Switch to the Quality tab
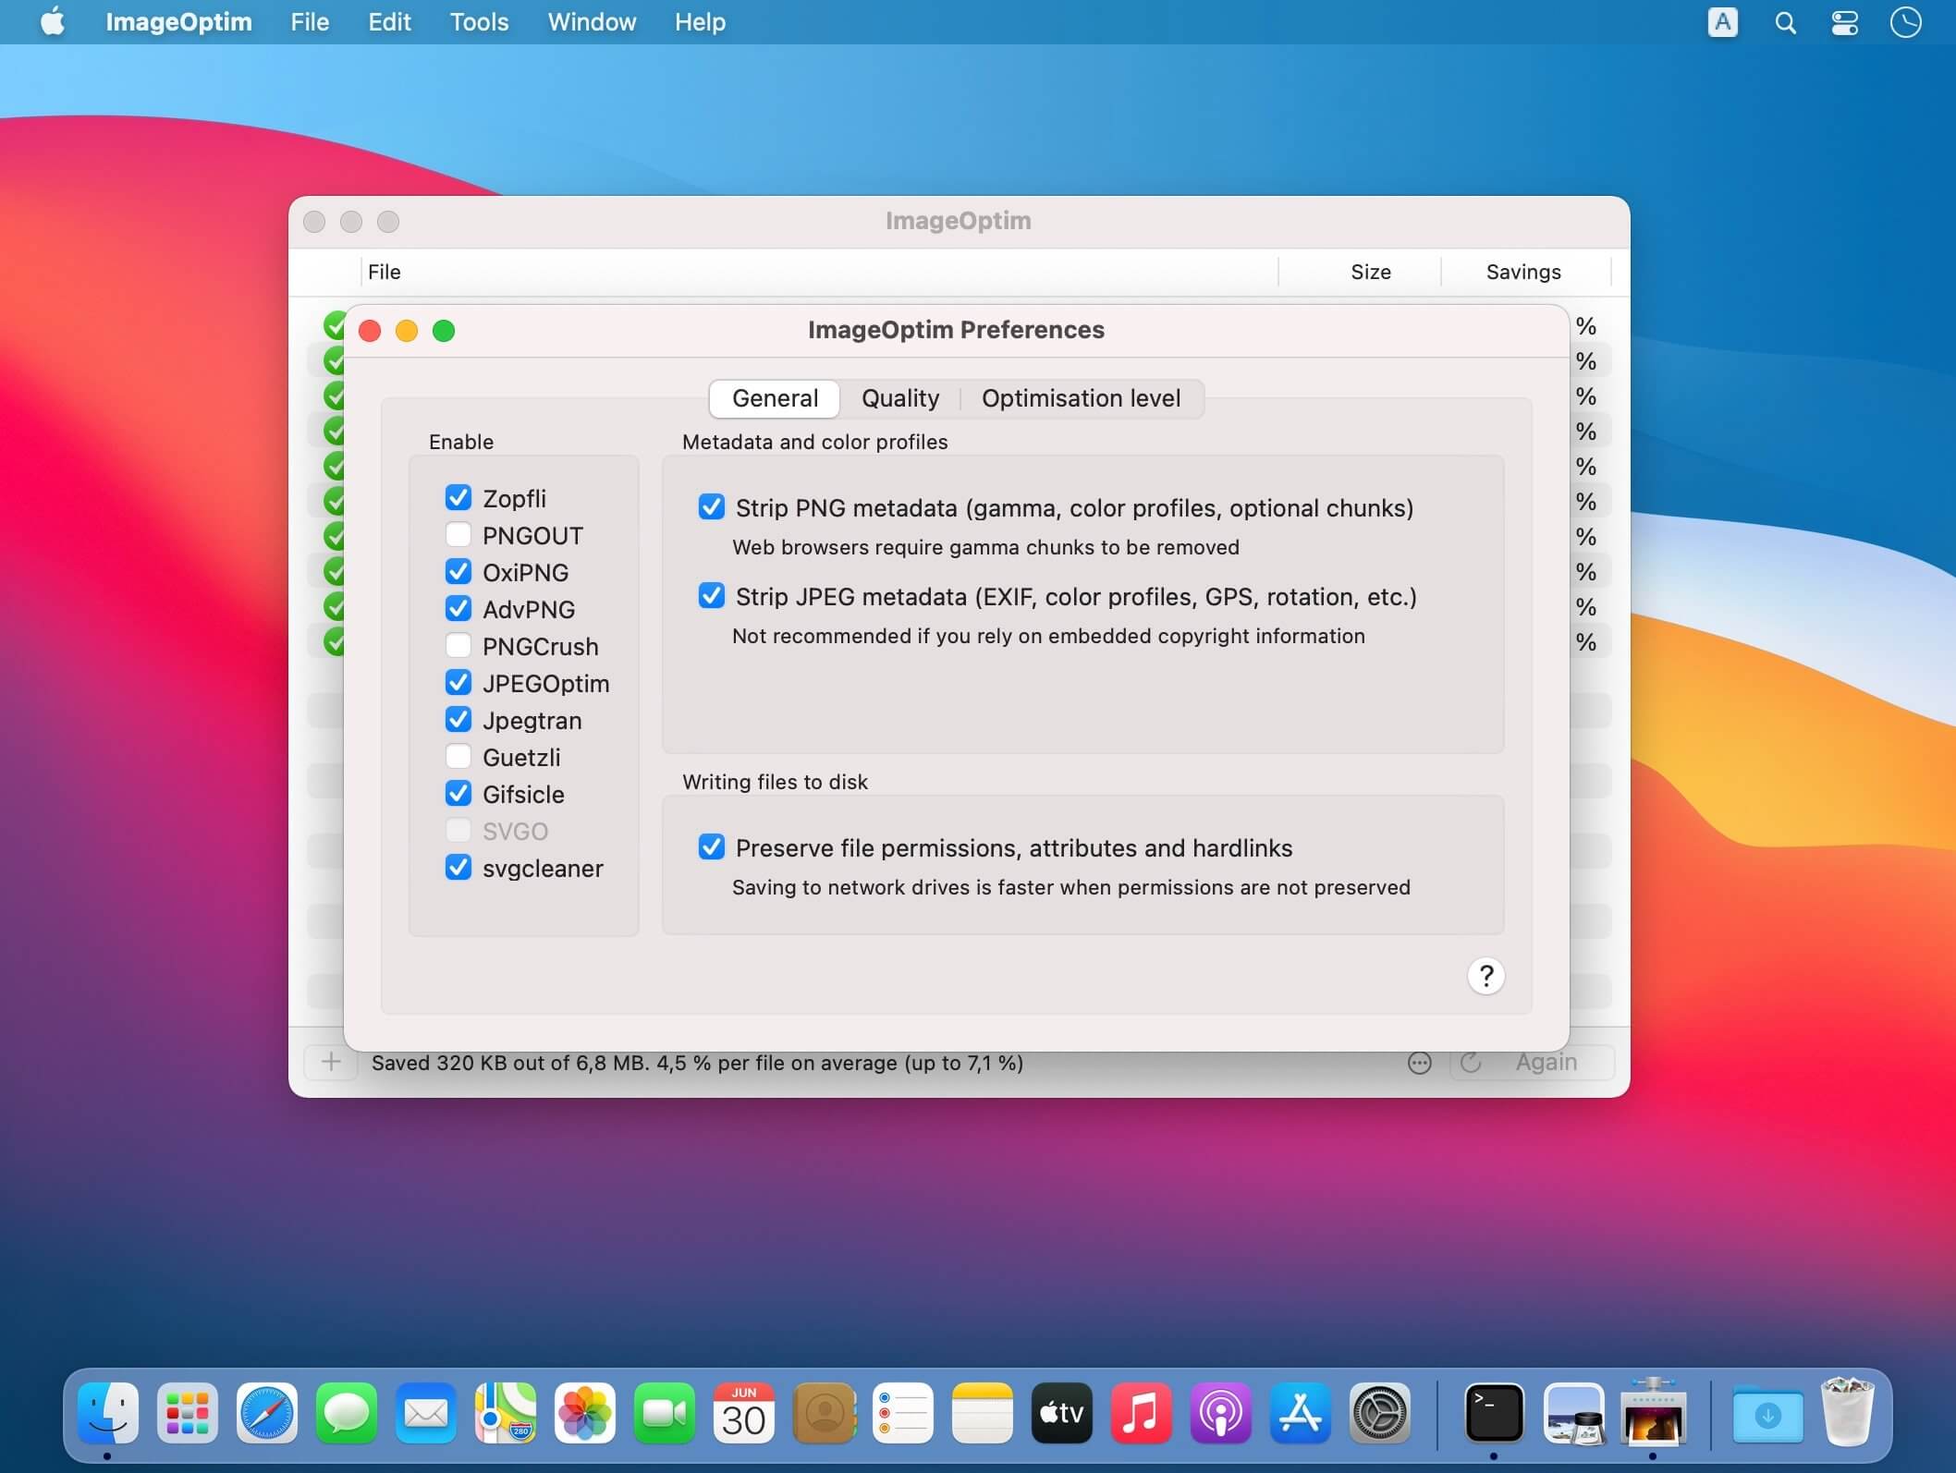 (x=900, y=398)
